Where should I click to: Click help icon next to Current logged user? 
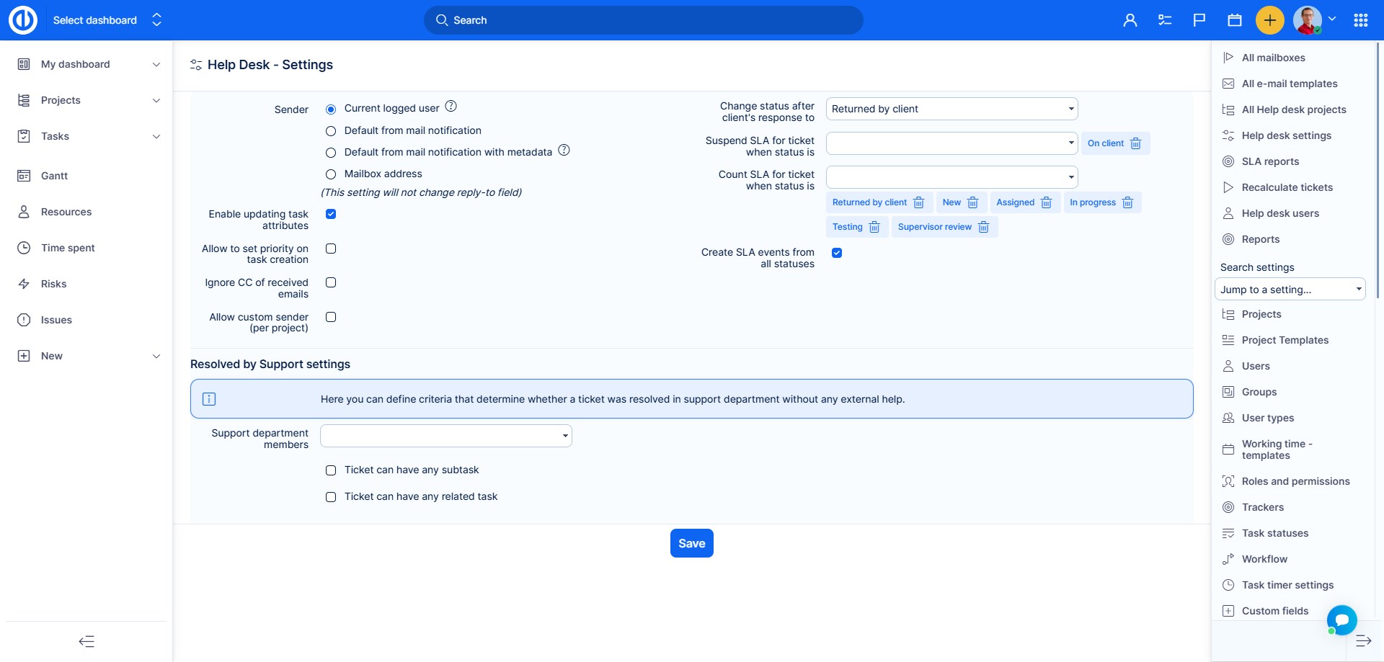click(451, 107)
